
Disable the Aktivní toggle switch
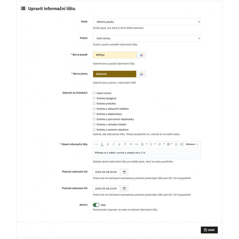click(x=96, y=205)
